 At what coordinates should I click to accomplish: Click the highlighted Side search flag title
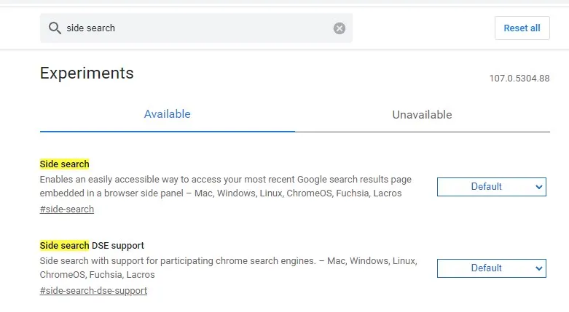65,164
